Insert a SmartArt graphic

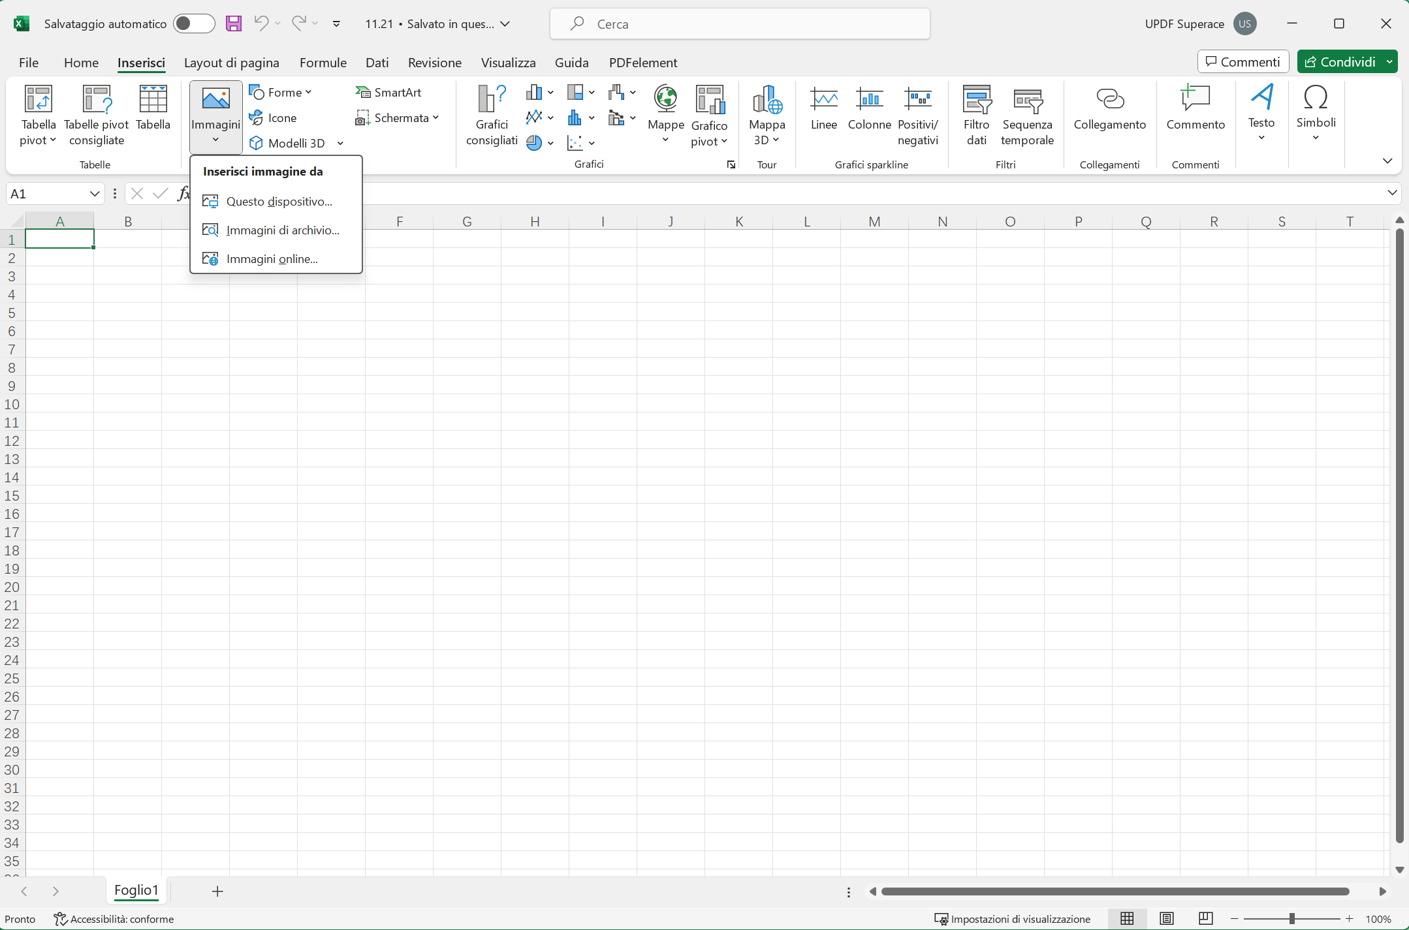coord(388,92)
